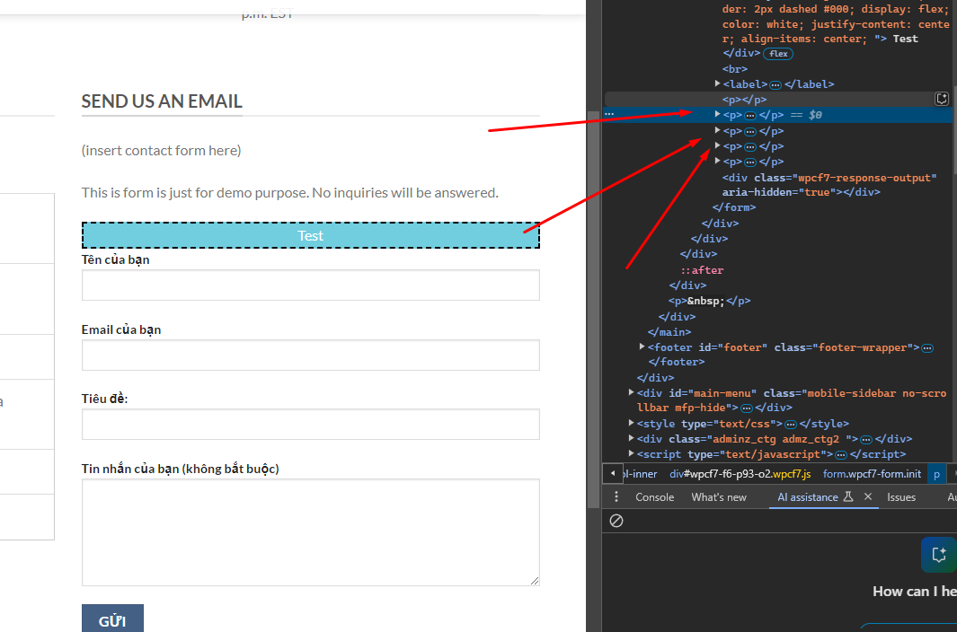Click ellipsis badge in the style text/css row
This screenshot has height=632, width=957.
[791, 424]
